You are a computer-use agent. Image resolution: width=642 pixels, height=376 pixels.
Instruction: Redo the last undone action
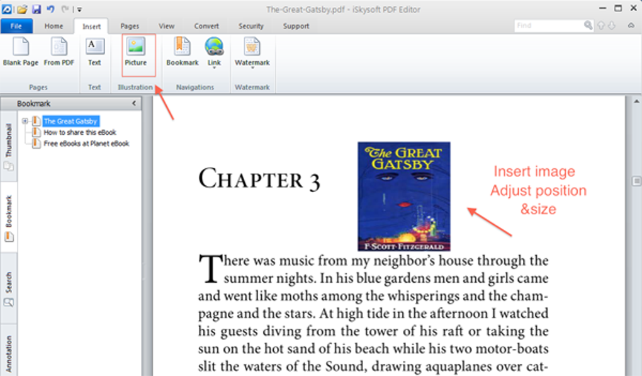[65, 9]
